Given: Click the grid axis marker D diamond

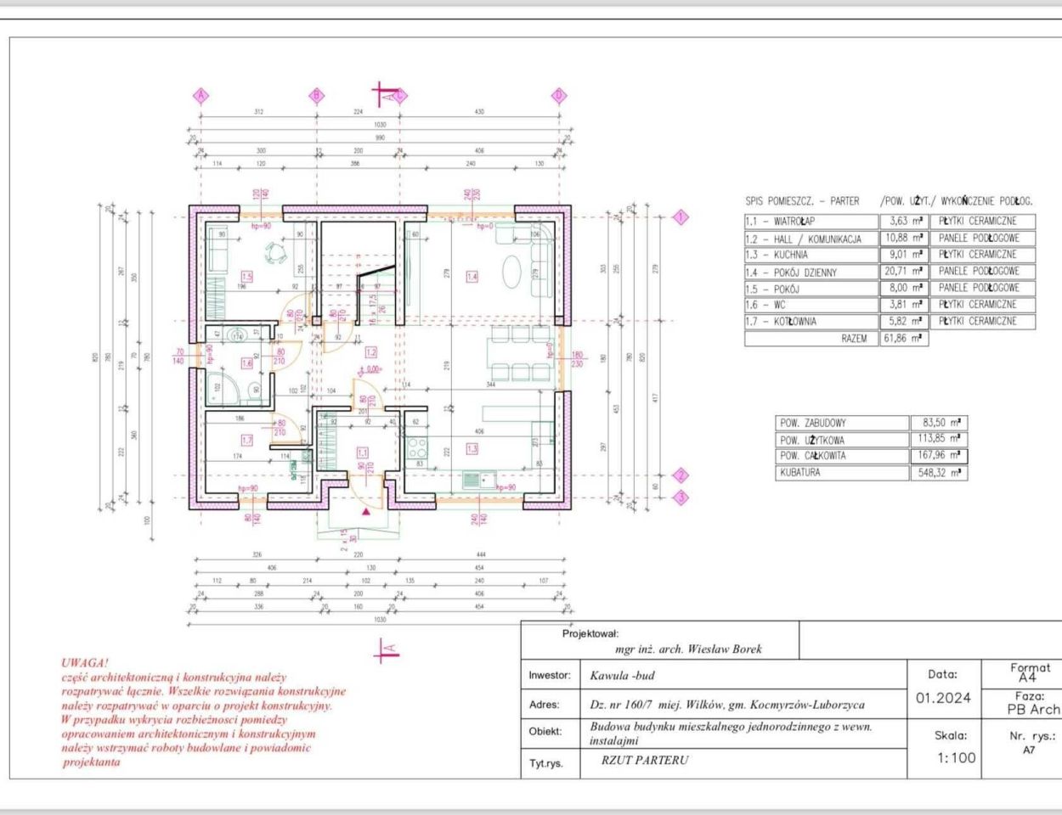Looking at the screenshot, I should [x=559, y=95].
